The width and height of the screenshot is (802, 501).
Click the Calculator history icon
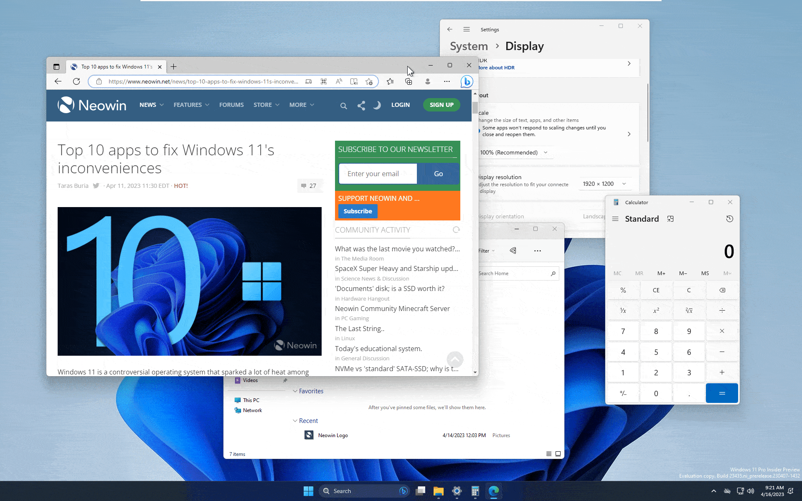[728, 219]
